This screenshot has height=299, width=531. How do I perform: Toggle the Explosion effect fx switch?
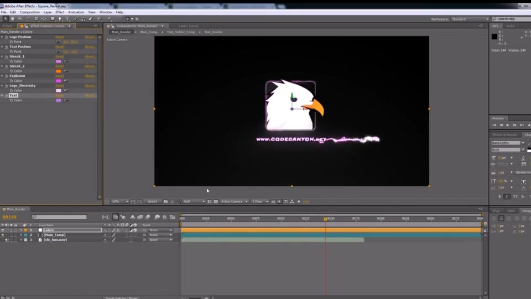tap(7, 76)
